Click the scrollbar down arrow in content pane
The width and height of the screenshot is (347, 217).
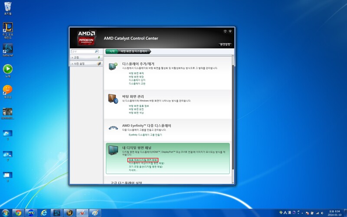[x=233, y=183]
